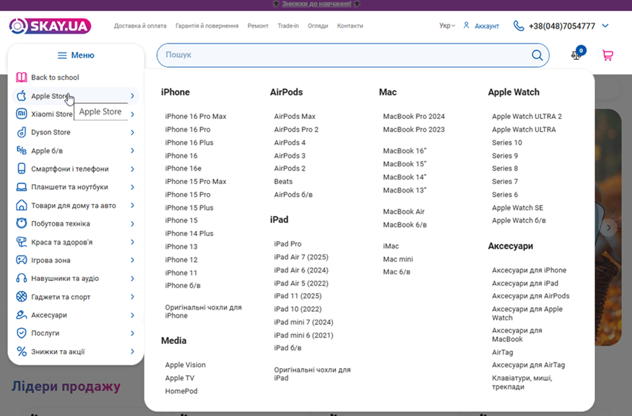Click the iPhone column heading
This screenshot has height=416, width=632.
click(175, 92)
